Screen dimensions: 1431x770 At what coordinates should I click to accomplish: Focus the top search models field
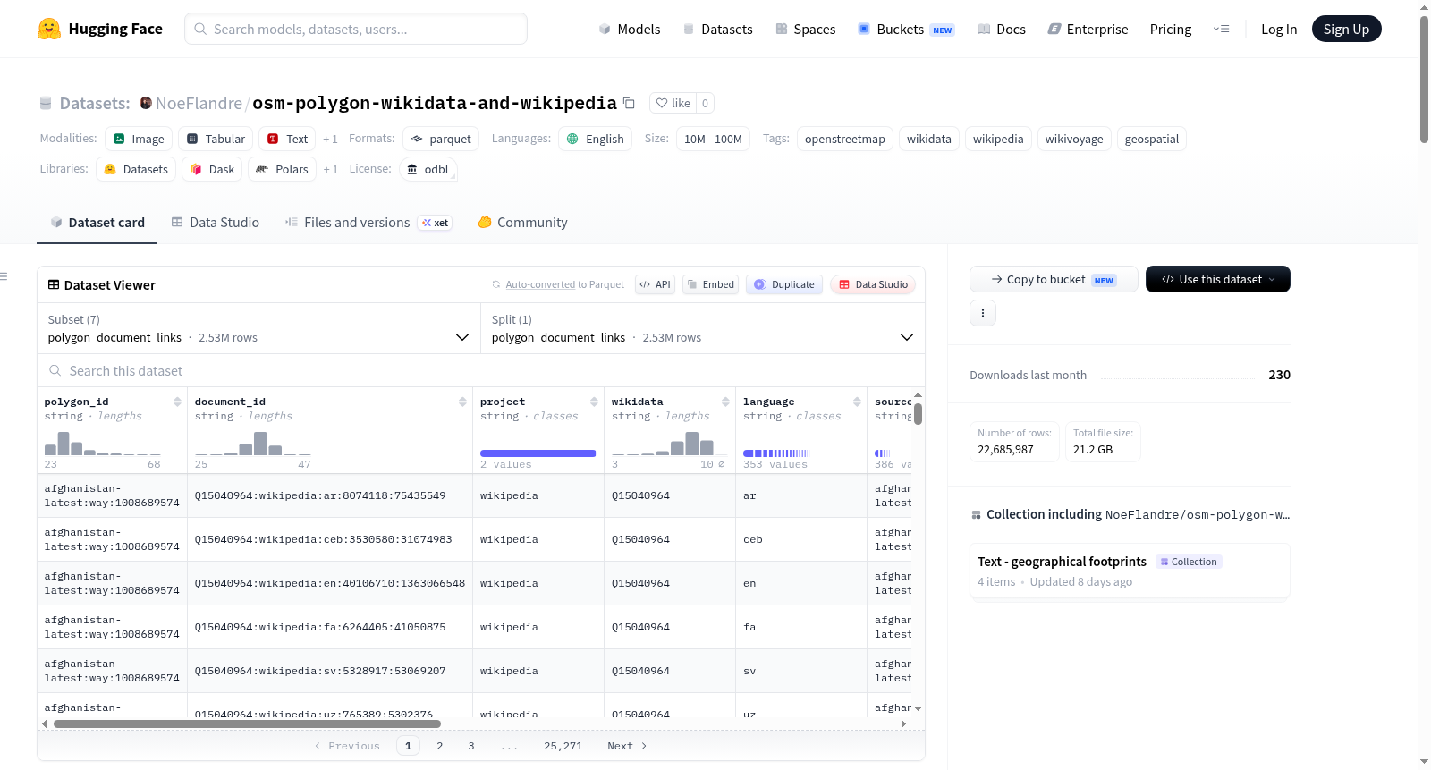pos(356,29)
